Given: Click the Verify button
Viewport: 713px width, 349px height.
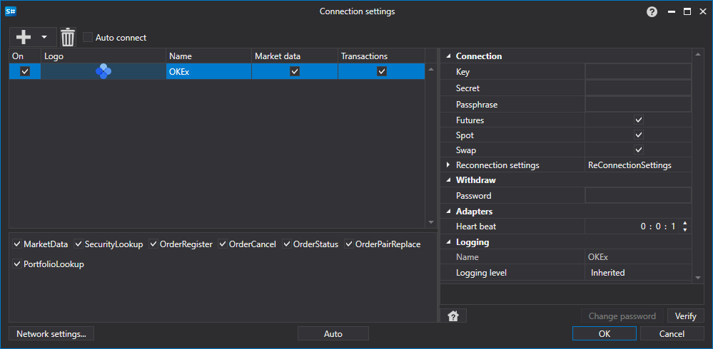Looking at the screenshot, I should (x=685, y=316).
